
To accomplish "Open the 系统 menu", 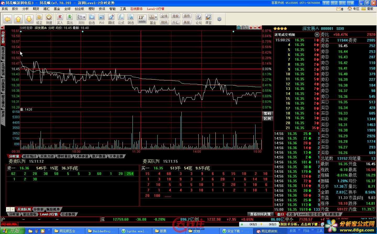I will 5,9.
